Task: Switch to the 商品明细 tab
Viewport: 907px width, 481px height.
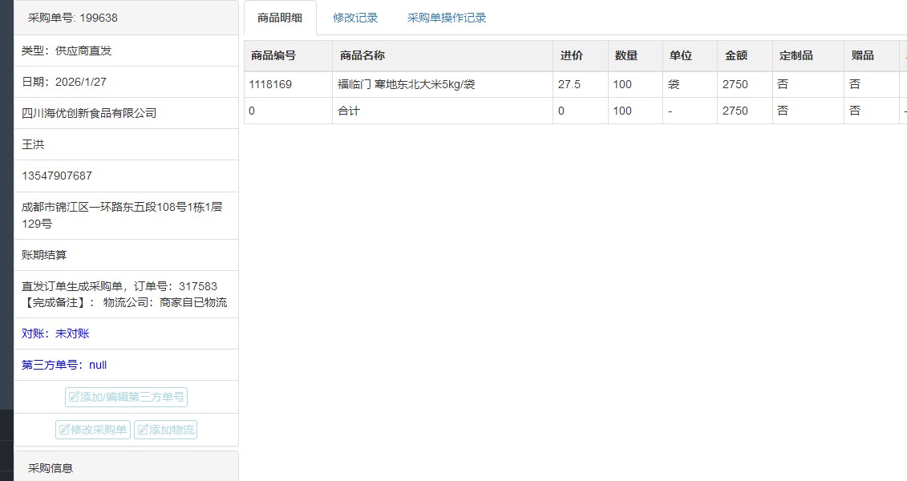Action: point(280,18)
